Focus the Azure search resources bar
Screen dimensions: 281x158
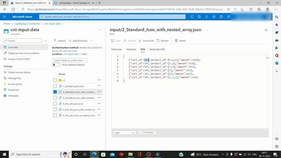pyautogui.click(x=112, y=17)
